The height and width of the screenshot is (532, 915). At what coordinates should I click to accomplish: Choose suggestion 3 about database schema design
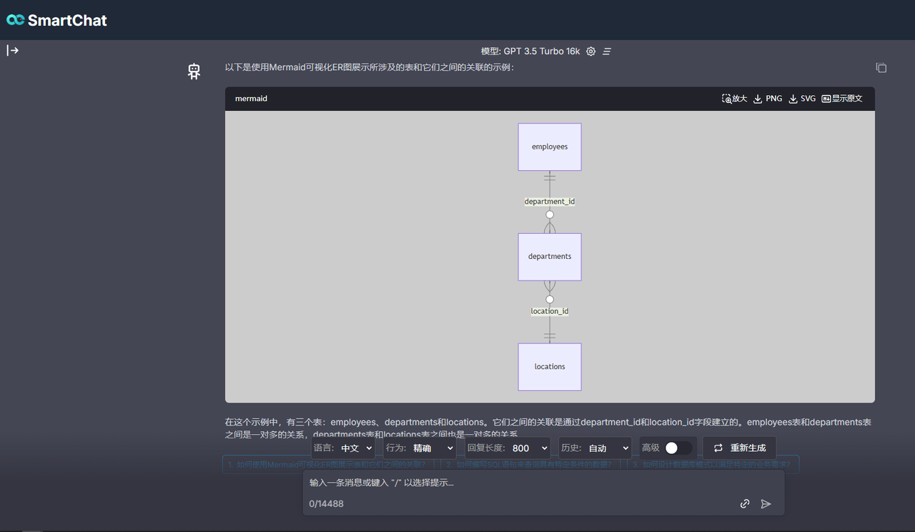pyautogui.click(x=713, y=465)
